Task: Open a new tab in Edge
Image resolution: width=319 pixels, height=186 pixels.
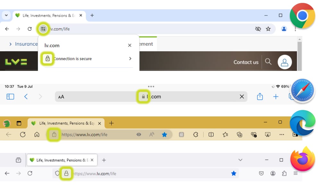Action: point(111,123)
